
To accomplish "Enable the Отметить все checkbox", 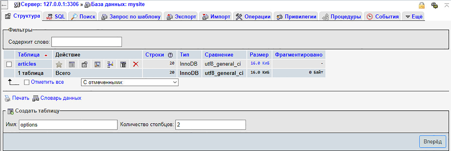I will pyautogui.click(x=27, y=82).
